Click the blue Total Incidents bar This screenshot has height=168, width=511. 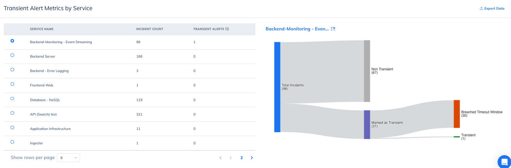pyautogui.click(x=277, y=87)
